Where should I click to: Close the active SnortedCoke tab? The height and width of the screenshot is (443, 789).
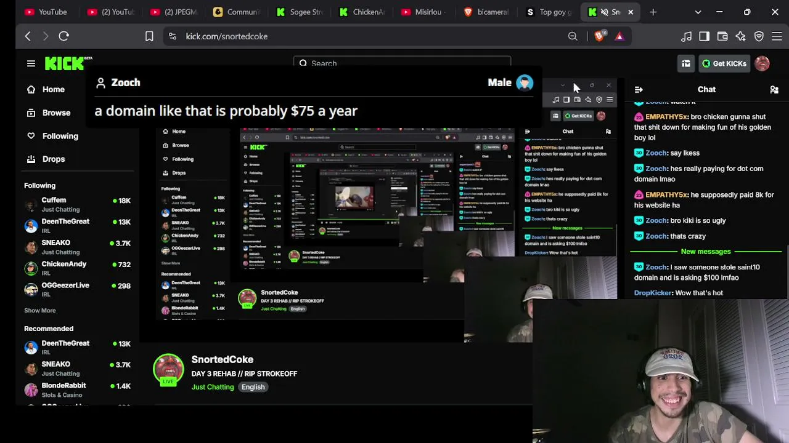pyautogui.click(x=631, y=12)
